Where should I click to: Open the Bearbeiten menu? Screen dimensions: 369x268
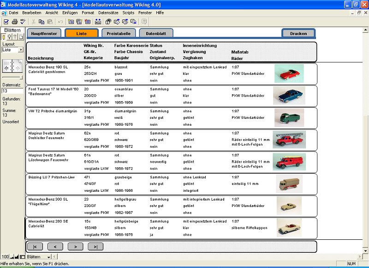click(31, 13)
